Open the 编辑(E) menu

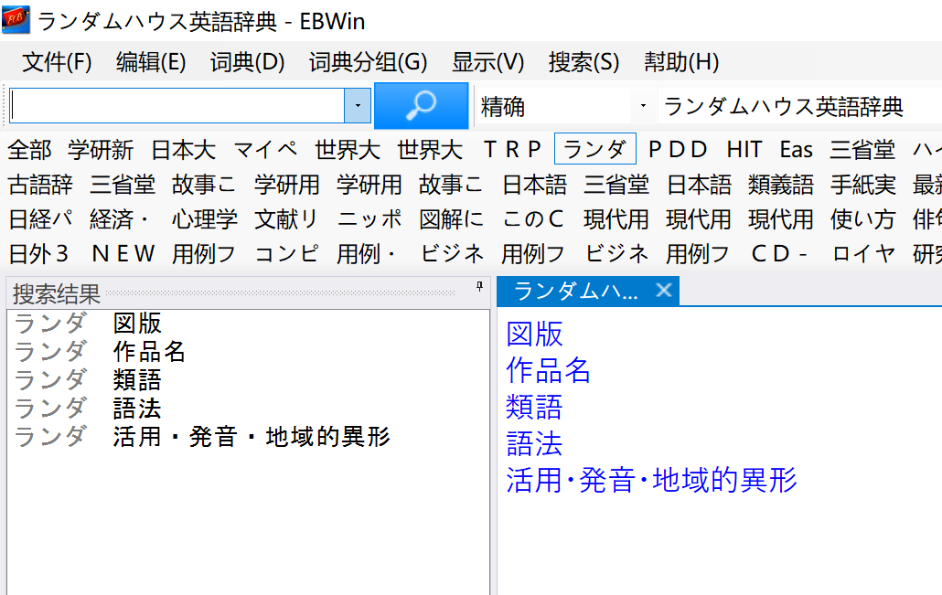click(x=151, y=62)
